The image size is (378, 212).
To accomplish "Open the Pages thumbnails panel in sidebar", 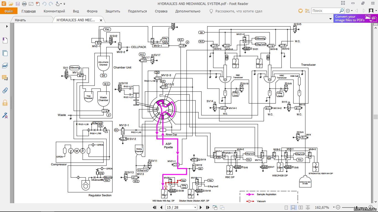I will point(5,53).
